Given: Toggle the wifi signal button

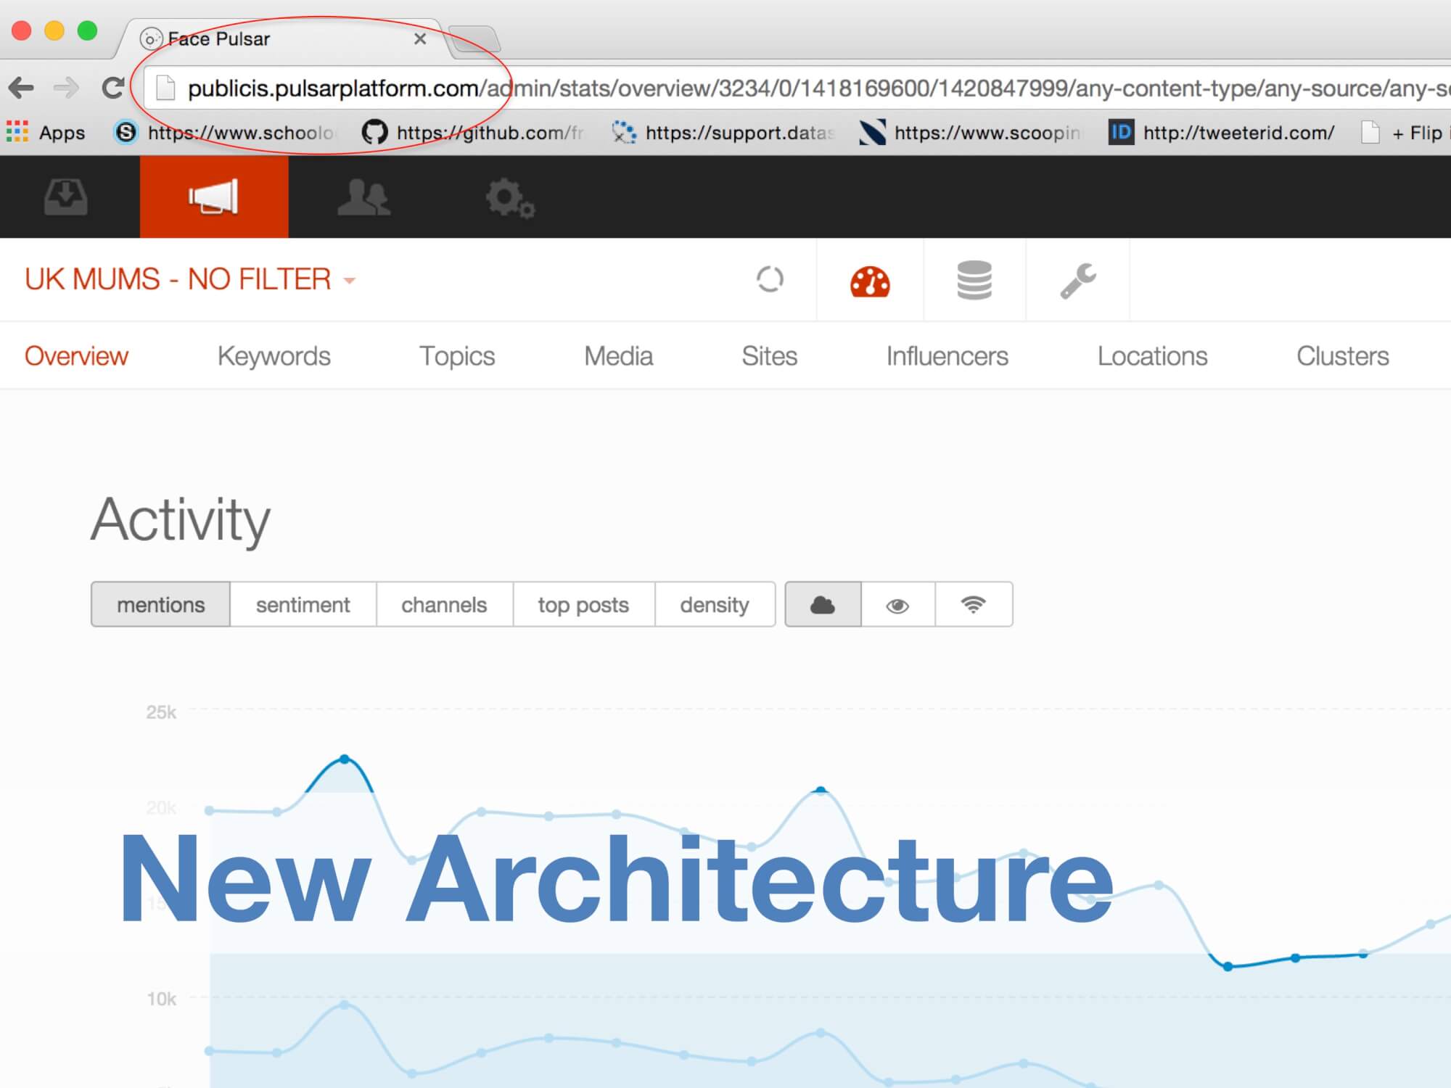Looking at the screenshot, I should (x=974, y=605).
